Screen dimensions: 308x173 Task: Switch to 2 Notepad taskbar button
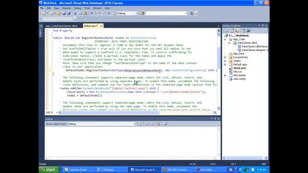[112, 170]
